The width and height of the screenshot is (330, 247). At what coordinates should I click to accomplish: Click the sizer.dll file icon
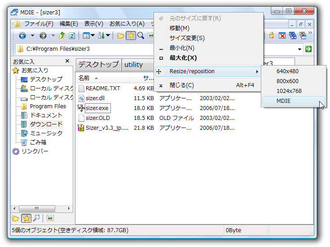[x=81, y=98]
